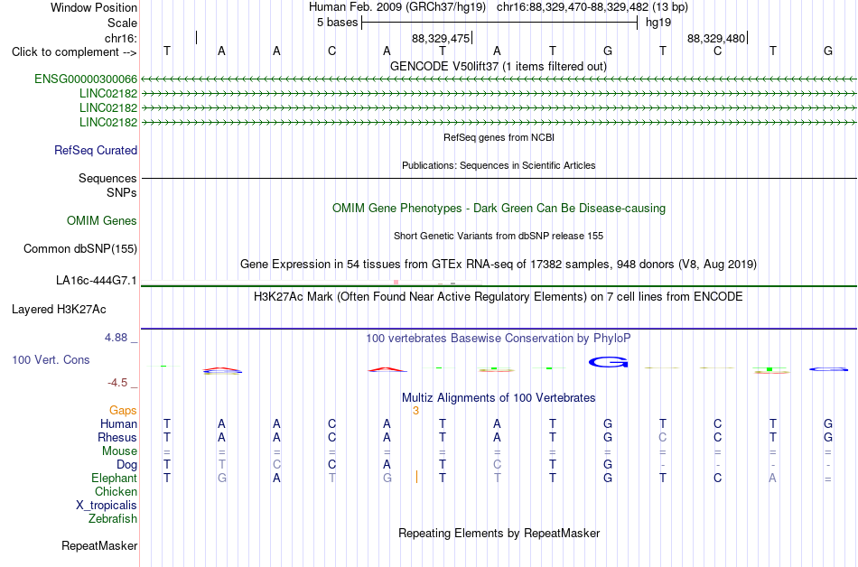Click the large blue G conservation logo
The height and width of the screenshot is (567, 858).
[608, 362]
